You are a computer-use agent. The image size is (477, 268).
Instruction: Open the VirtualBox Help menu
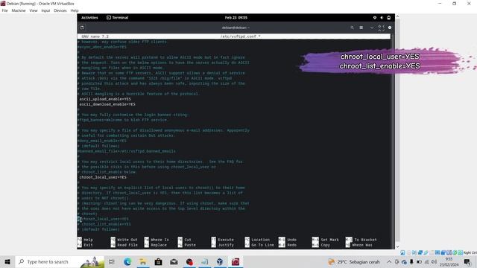coord(75,10)
